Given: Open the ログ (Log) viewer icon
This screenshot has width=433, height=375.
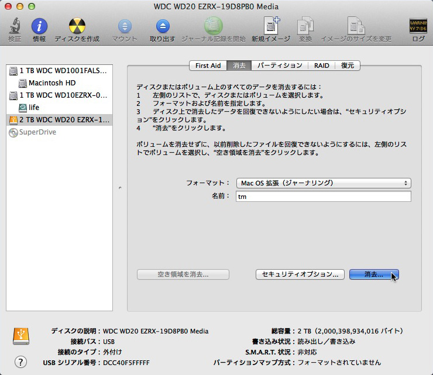Looking at the screenshot, I should click(418, 27).
